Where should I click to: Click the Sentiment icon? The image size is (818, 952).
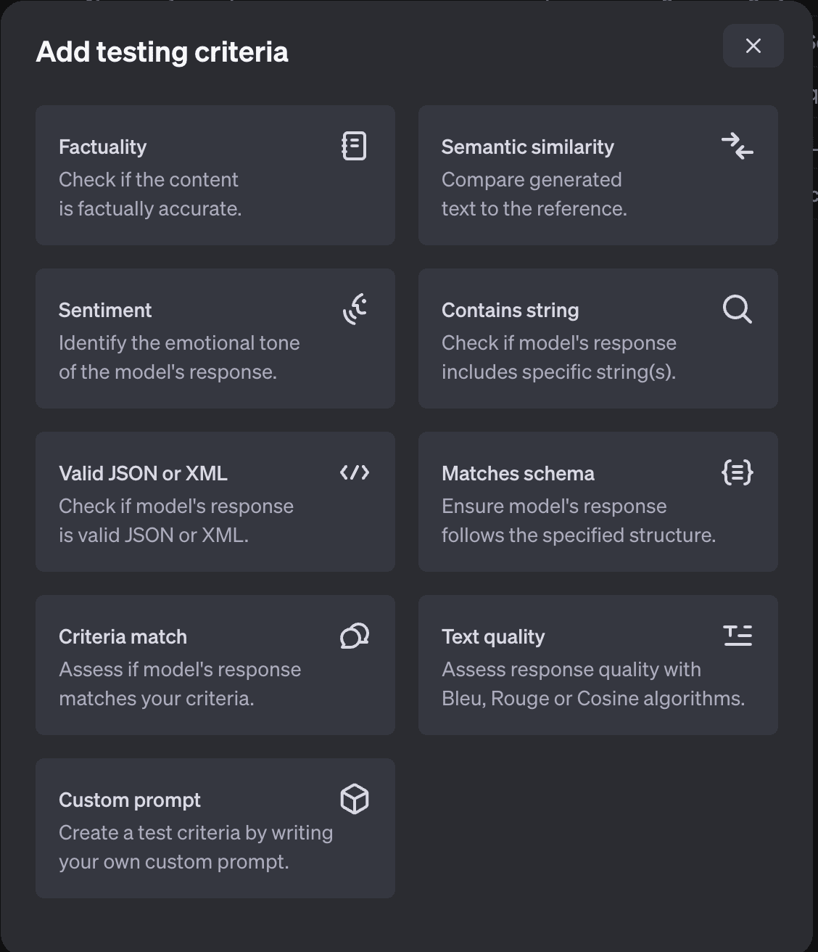click(355, 309)
